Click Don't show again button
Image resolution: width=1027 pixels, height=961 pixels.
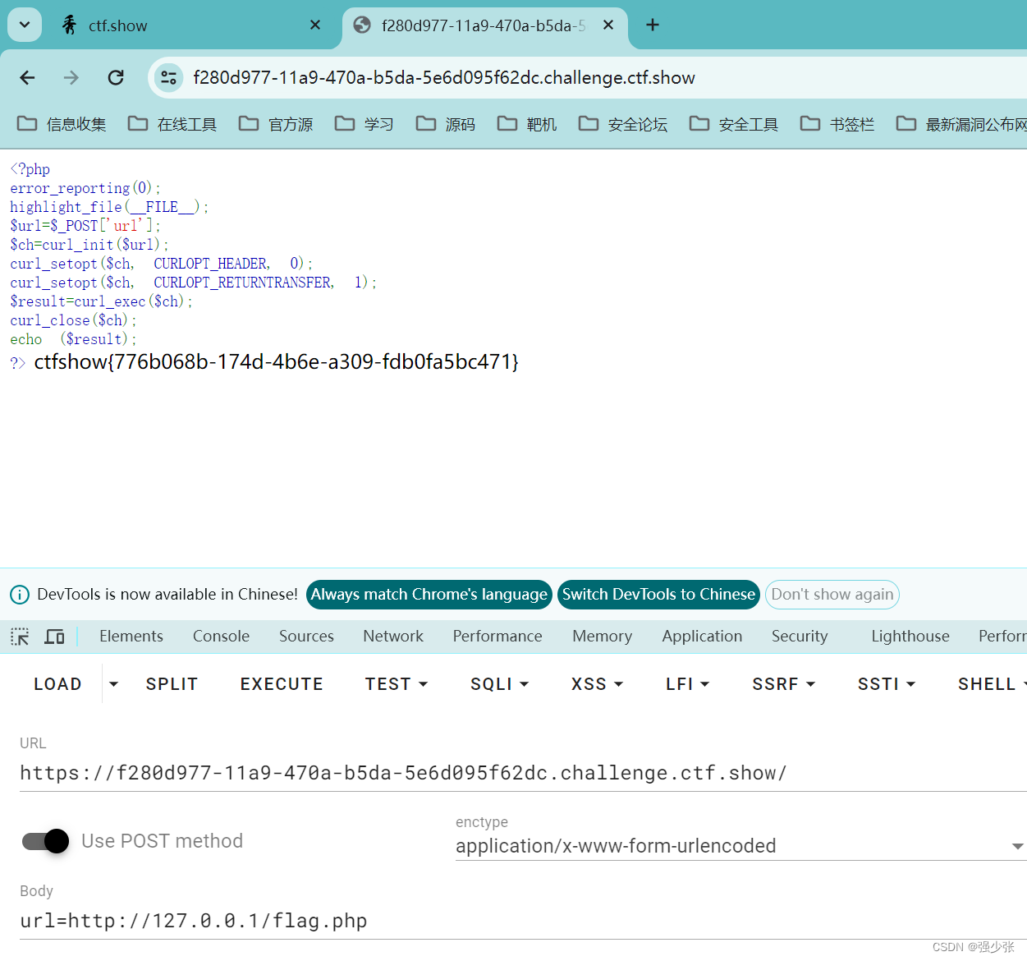pos(832,595)
